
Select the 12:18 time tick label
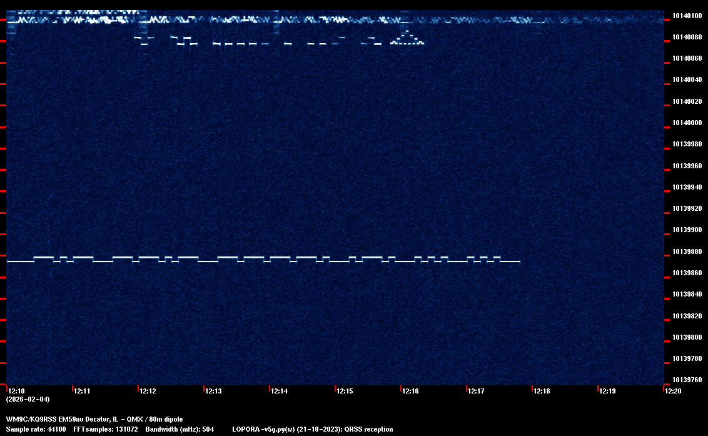(x=542, y=391)
